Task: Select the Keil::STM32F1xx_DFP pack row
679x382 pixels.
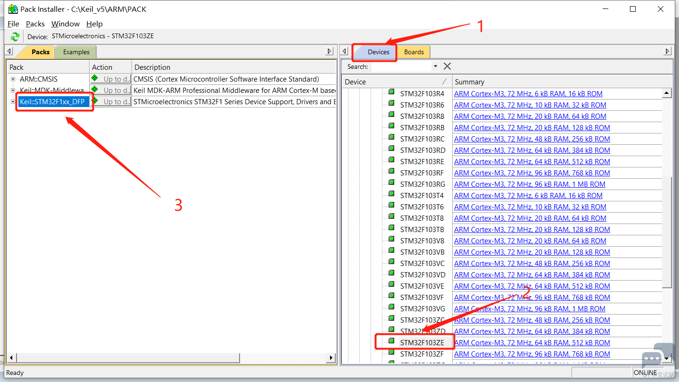Action: click(x=52, y=102)
